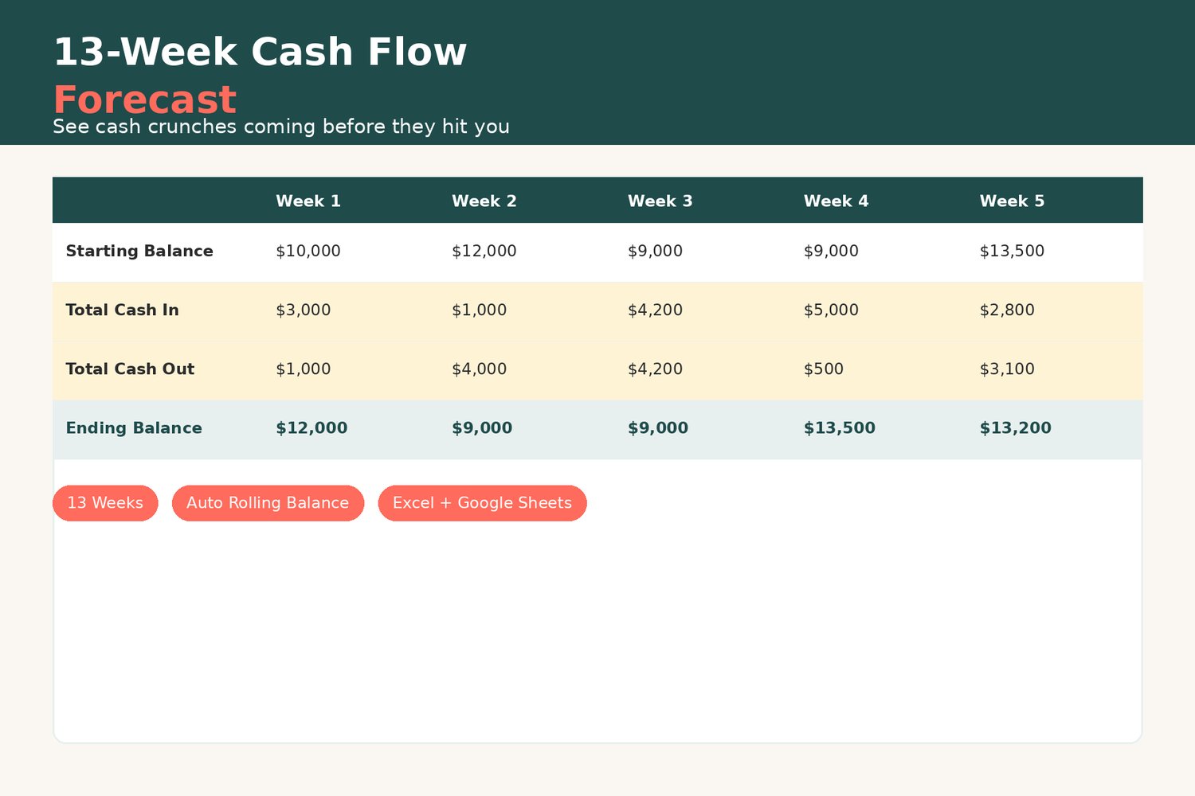Select the Total Cash In row label

pos(122,310)
